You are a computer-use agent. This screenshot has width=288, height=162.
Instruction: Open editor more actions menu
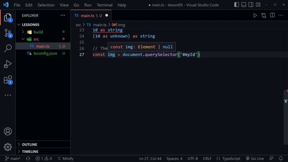(x=281, y=15)
